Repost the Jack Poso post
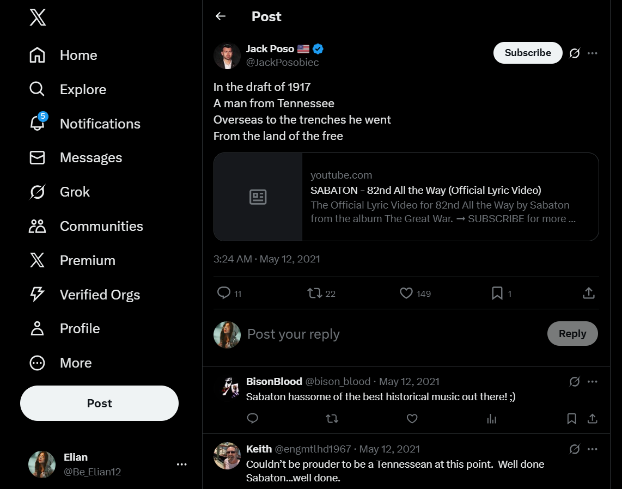The width and height of the screenshot is (622, 489). point(315,294)
